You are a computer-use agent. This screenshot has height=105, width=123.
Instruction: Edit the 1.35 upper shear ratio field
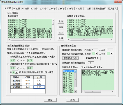click(x=30, y=60)
